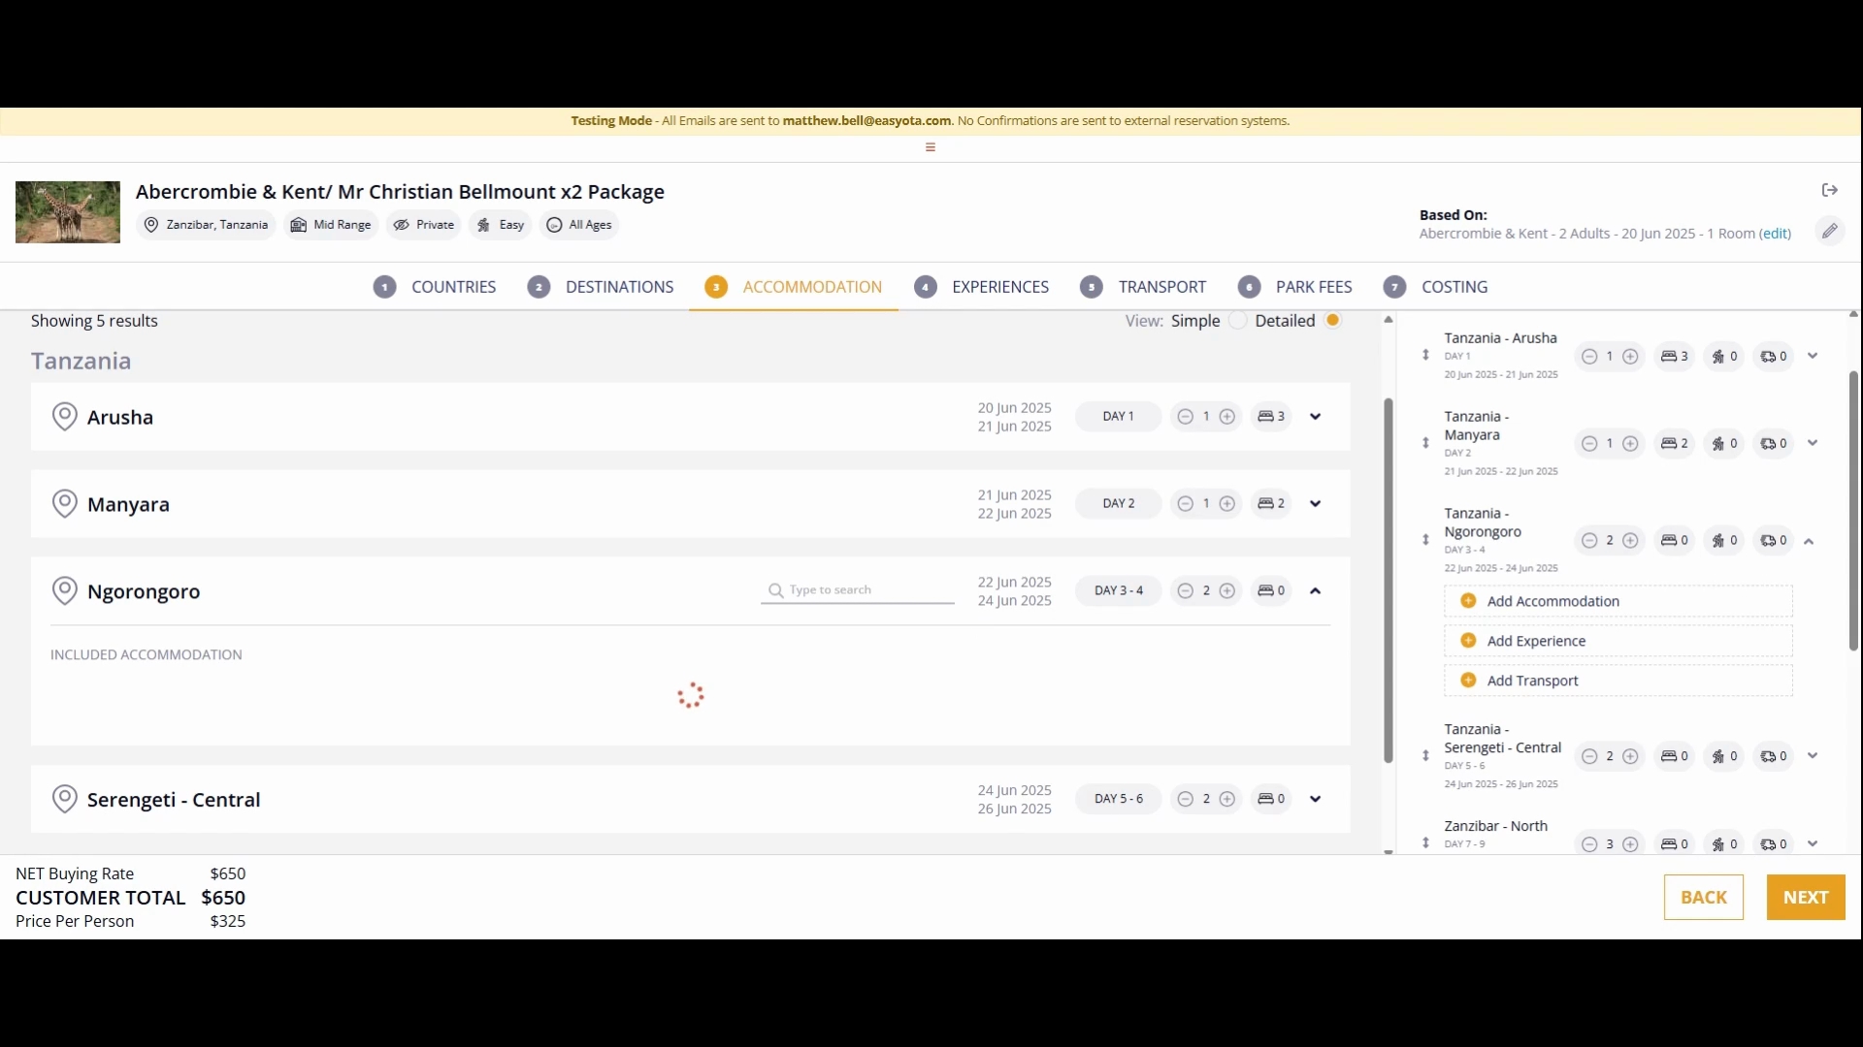Expand the Manyara accommodation row

click(1316, 504)
